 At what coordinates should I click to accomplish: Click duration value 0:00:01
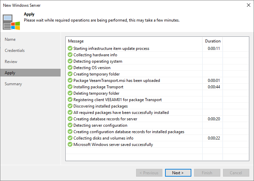click(214, 81)
